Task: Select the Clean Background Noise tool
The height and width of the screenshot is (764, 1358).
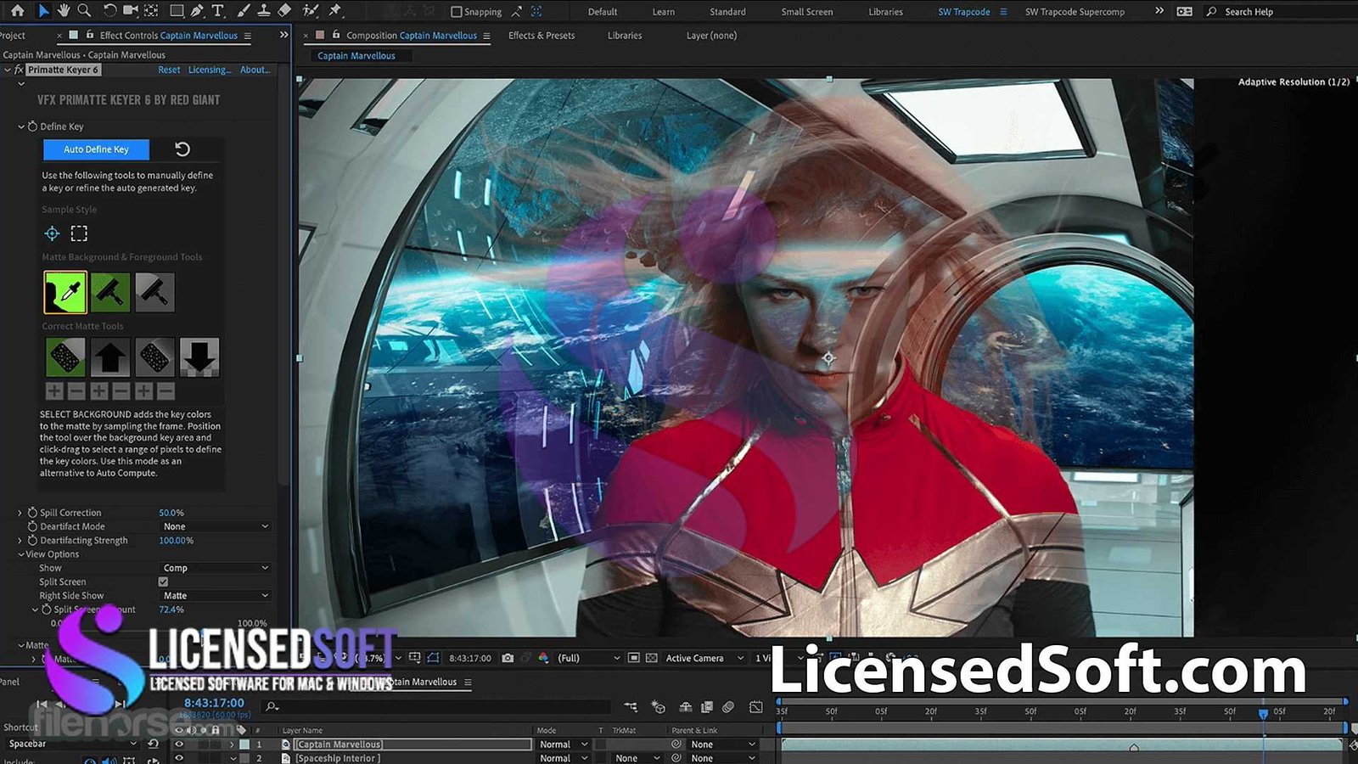Action: 110,292
